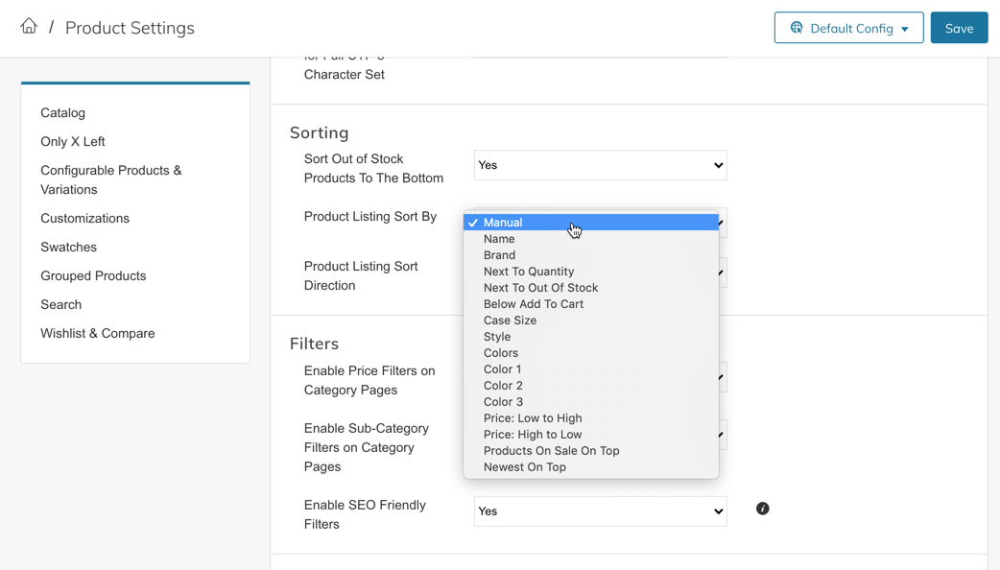Image resolution: width=1000 pixels, height=570 pixels.
Task: Select Price: Low to High option
Action: click(x=533, y=418)
